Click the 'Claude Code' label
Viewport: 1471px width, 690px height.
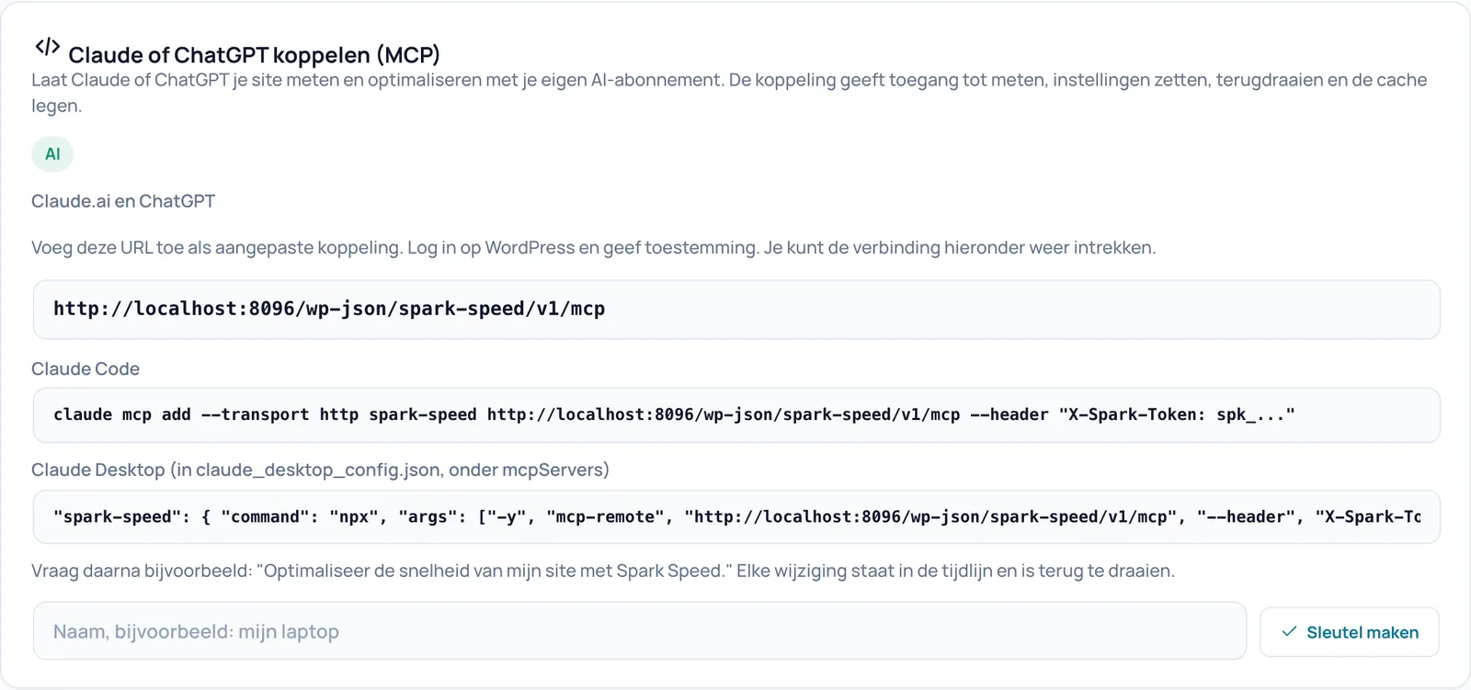[86, 368]
